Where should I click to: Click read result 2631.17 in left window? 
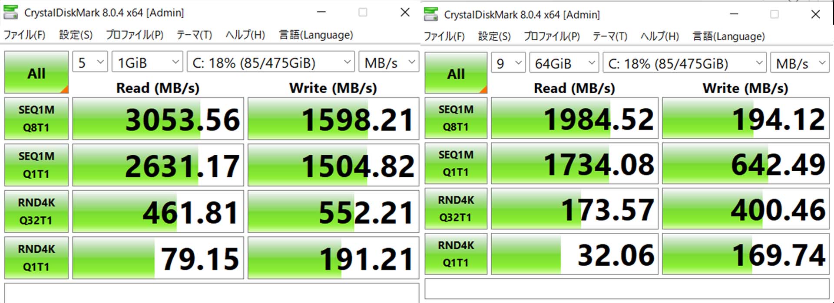pos(158,165)
